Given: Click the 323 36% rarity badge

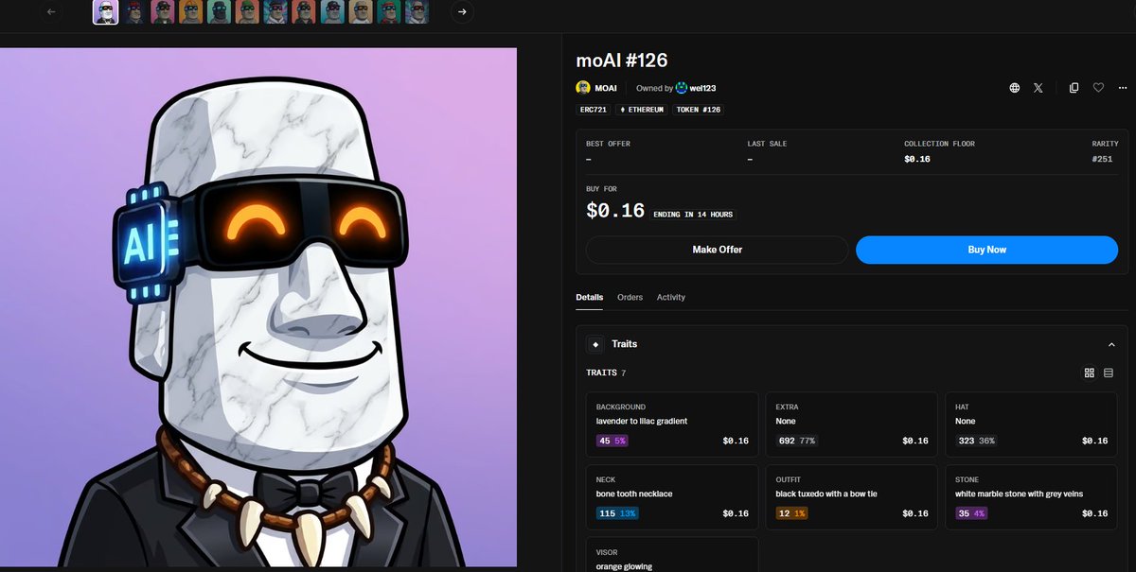Looking at the screenshot, I should pyautogui.click(x=976, y=441).
